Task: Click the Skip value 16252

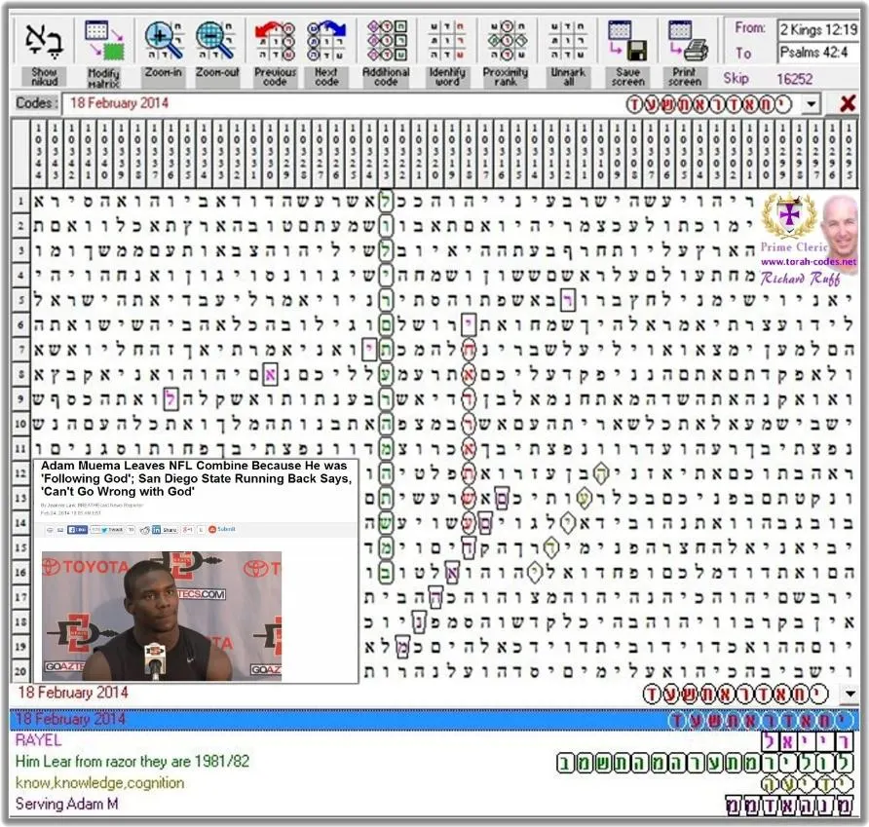Action: pyautogui.click(x=794, y=79)
